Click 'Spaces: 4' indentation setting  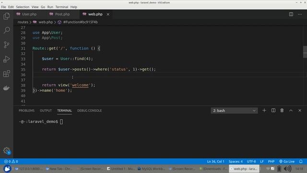236,161
